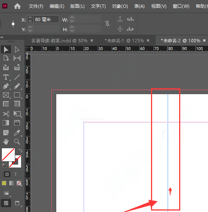The width and height of the screenshot is (208, 212).
Task: Open 对象(O) menu
Action: tap(120, 6)
